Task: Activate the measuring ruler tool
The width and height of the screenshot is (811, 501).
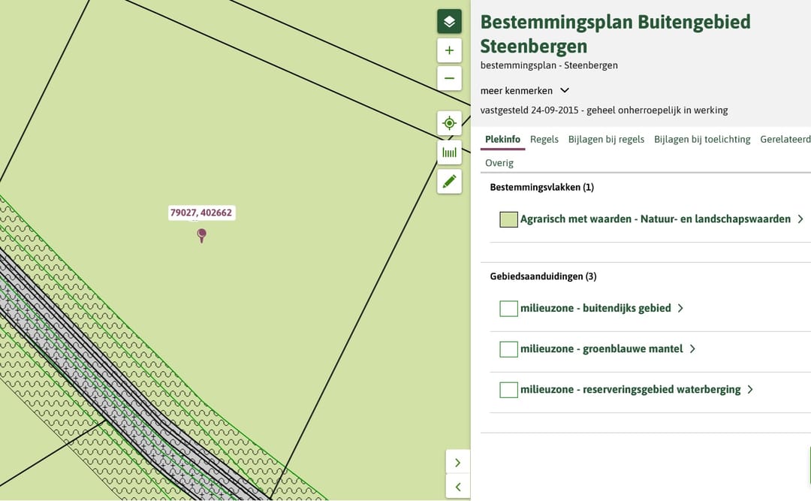Action: tap(449, 152)
